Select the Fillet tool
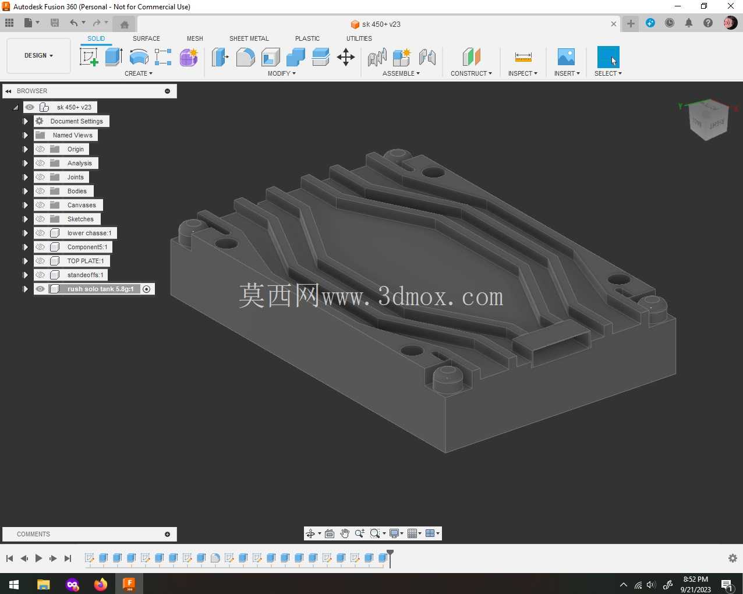Screen dimensions: 743x594 (x=245, y=57)
